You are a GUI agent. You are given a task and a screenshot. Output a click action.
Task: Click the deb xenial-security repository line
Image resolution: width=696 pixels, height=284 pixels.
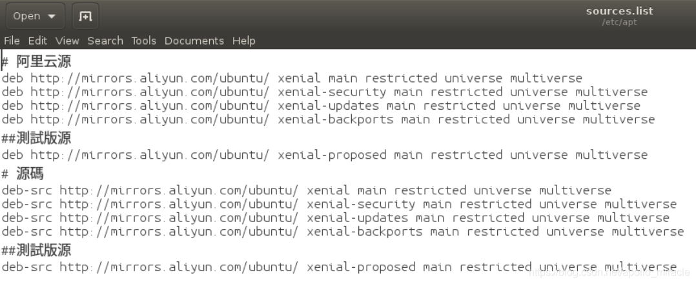(x=323, y=92)
